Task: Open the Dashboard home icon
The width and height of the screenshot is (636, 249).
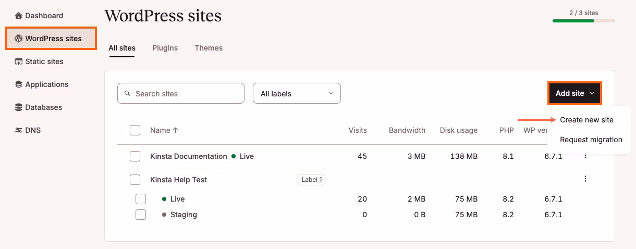Action: (19, 16)
